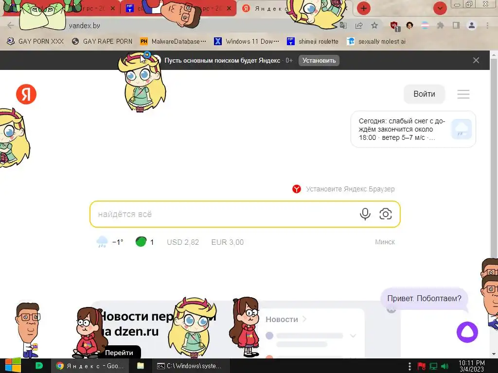Image resolution: width=498 pixels, height=373 pixels.
Task: Switch to the Chrome Яндекс taskbar window
Action: 90,366
